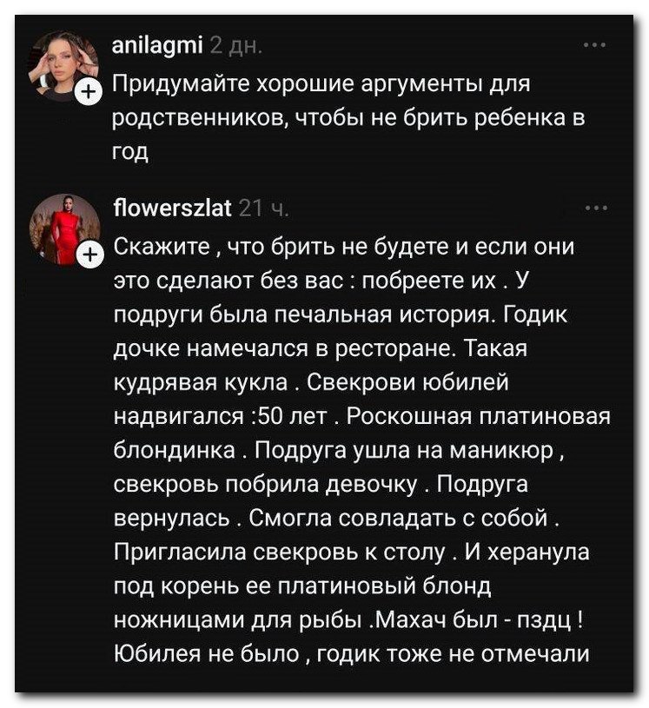Click the line starting "Придумайте хорошие аргументы"

point(321,87)
